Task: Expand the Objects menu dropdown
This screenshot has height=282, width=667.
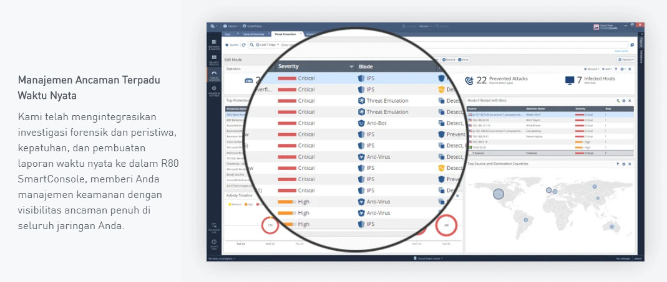Action: [x=231, y=26]
